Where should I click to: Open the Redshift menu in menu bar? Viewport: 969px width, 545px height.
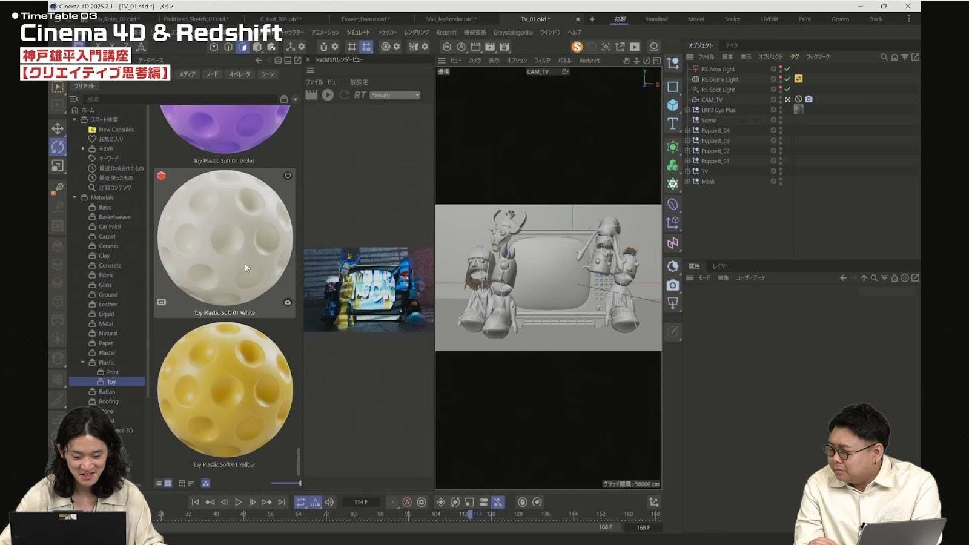pyautogui.click(x=446, y=33)
